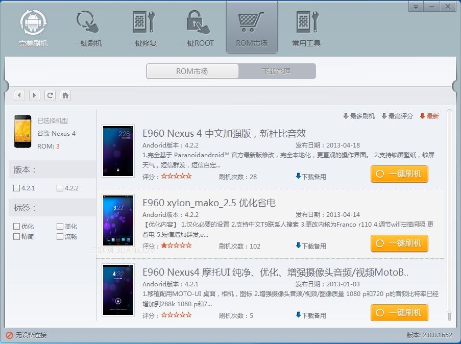Click the ROM: 3 count text
Screen dimensions: 461x344
48,146
